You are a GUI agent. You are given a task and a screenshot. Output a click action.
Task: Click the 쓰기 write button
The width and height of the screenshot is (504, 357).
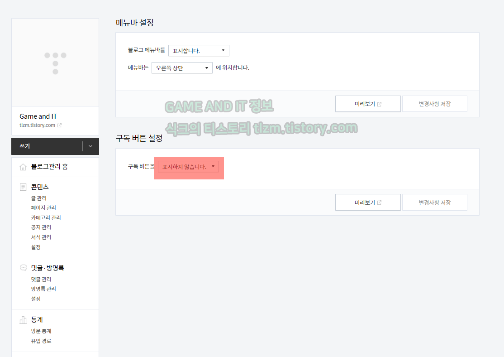[x=47, y=146]
